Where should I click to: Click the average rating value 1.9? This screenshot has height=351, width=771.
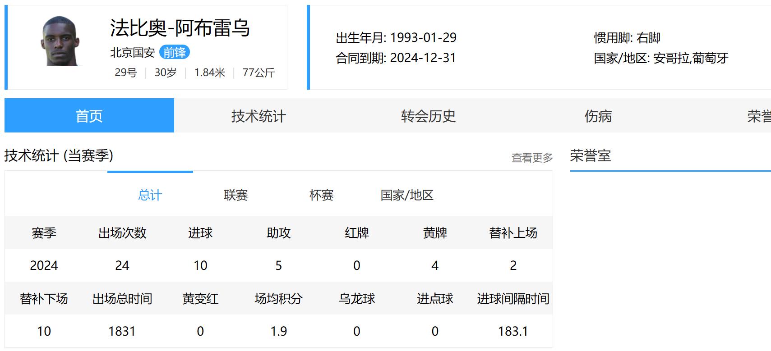(278, 331)
